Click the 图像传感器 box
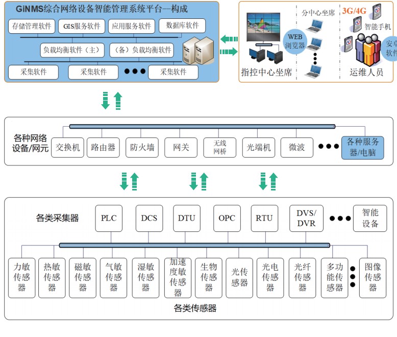 point(373,278)
